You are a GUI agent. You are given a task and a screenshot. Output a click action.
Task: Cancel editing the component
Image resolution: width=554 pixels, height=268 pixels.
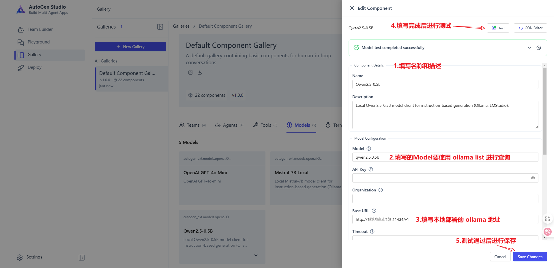tap(500, 257)
